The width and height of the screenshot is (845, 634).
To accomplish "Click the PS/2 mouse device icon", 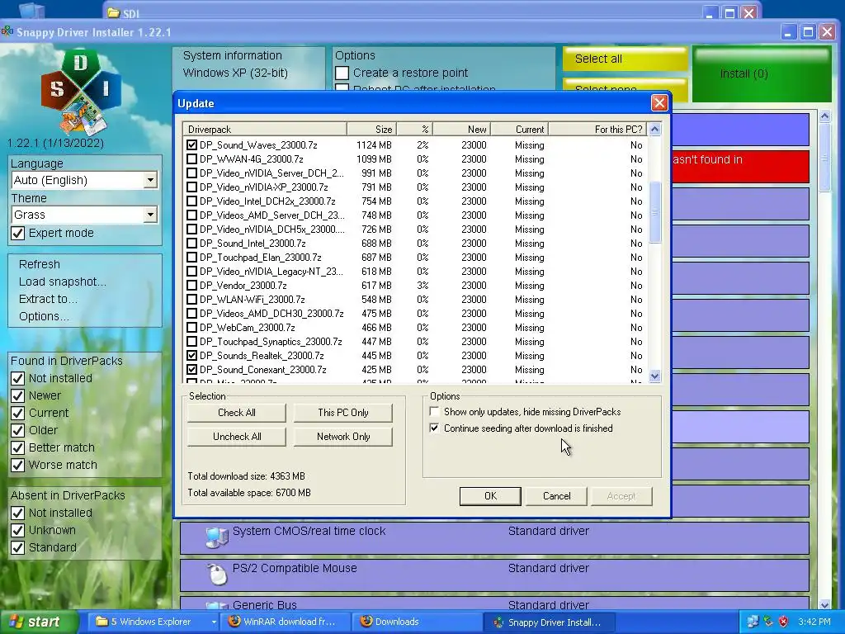I will 217,574.
